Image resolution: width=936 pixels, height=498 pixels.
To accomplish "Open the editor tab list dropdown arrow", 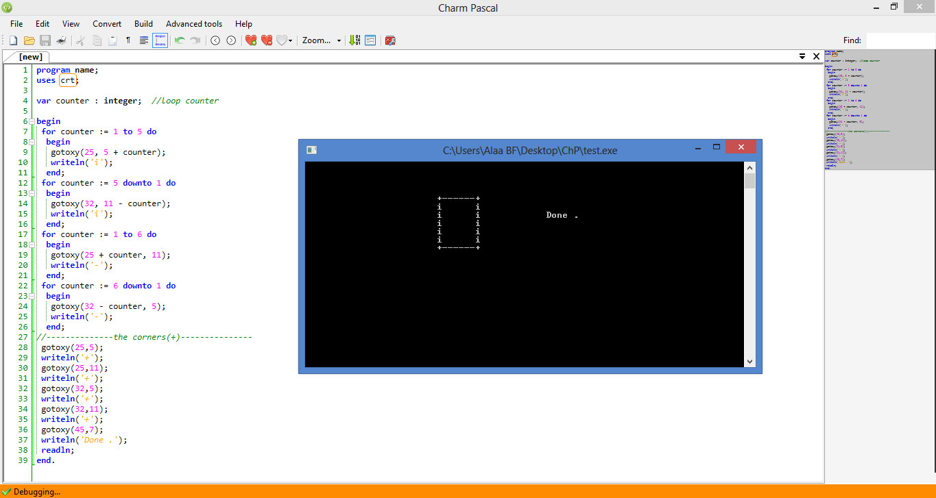I will [x=802, y=56].
